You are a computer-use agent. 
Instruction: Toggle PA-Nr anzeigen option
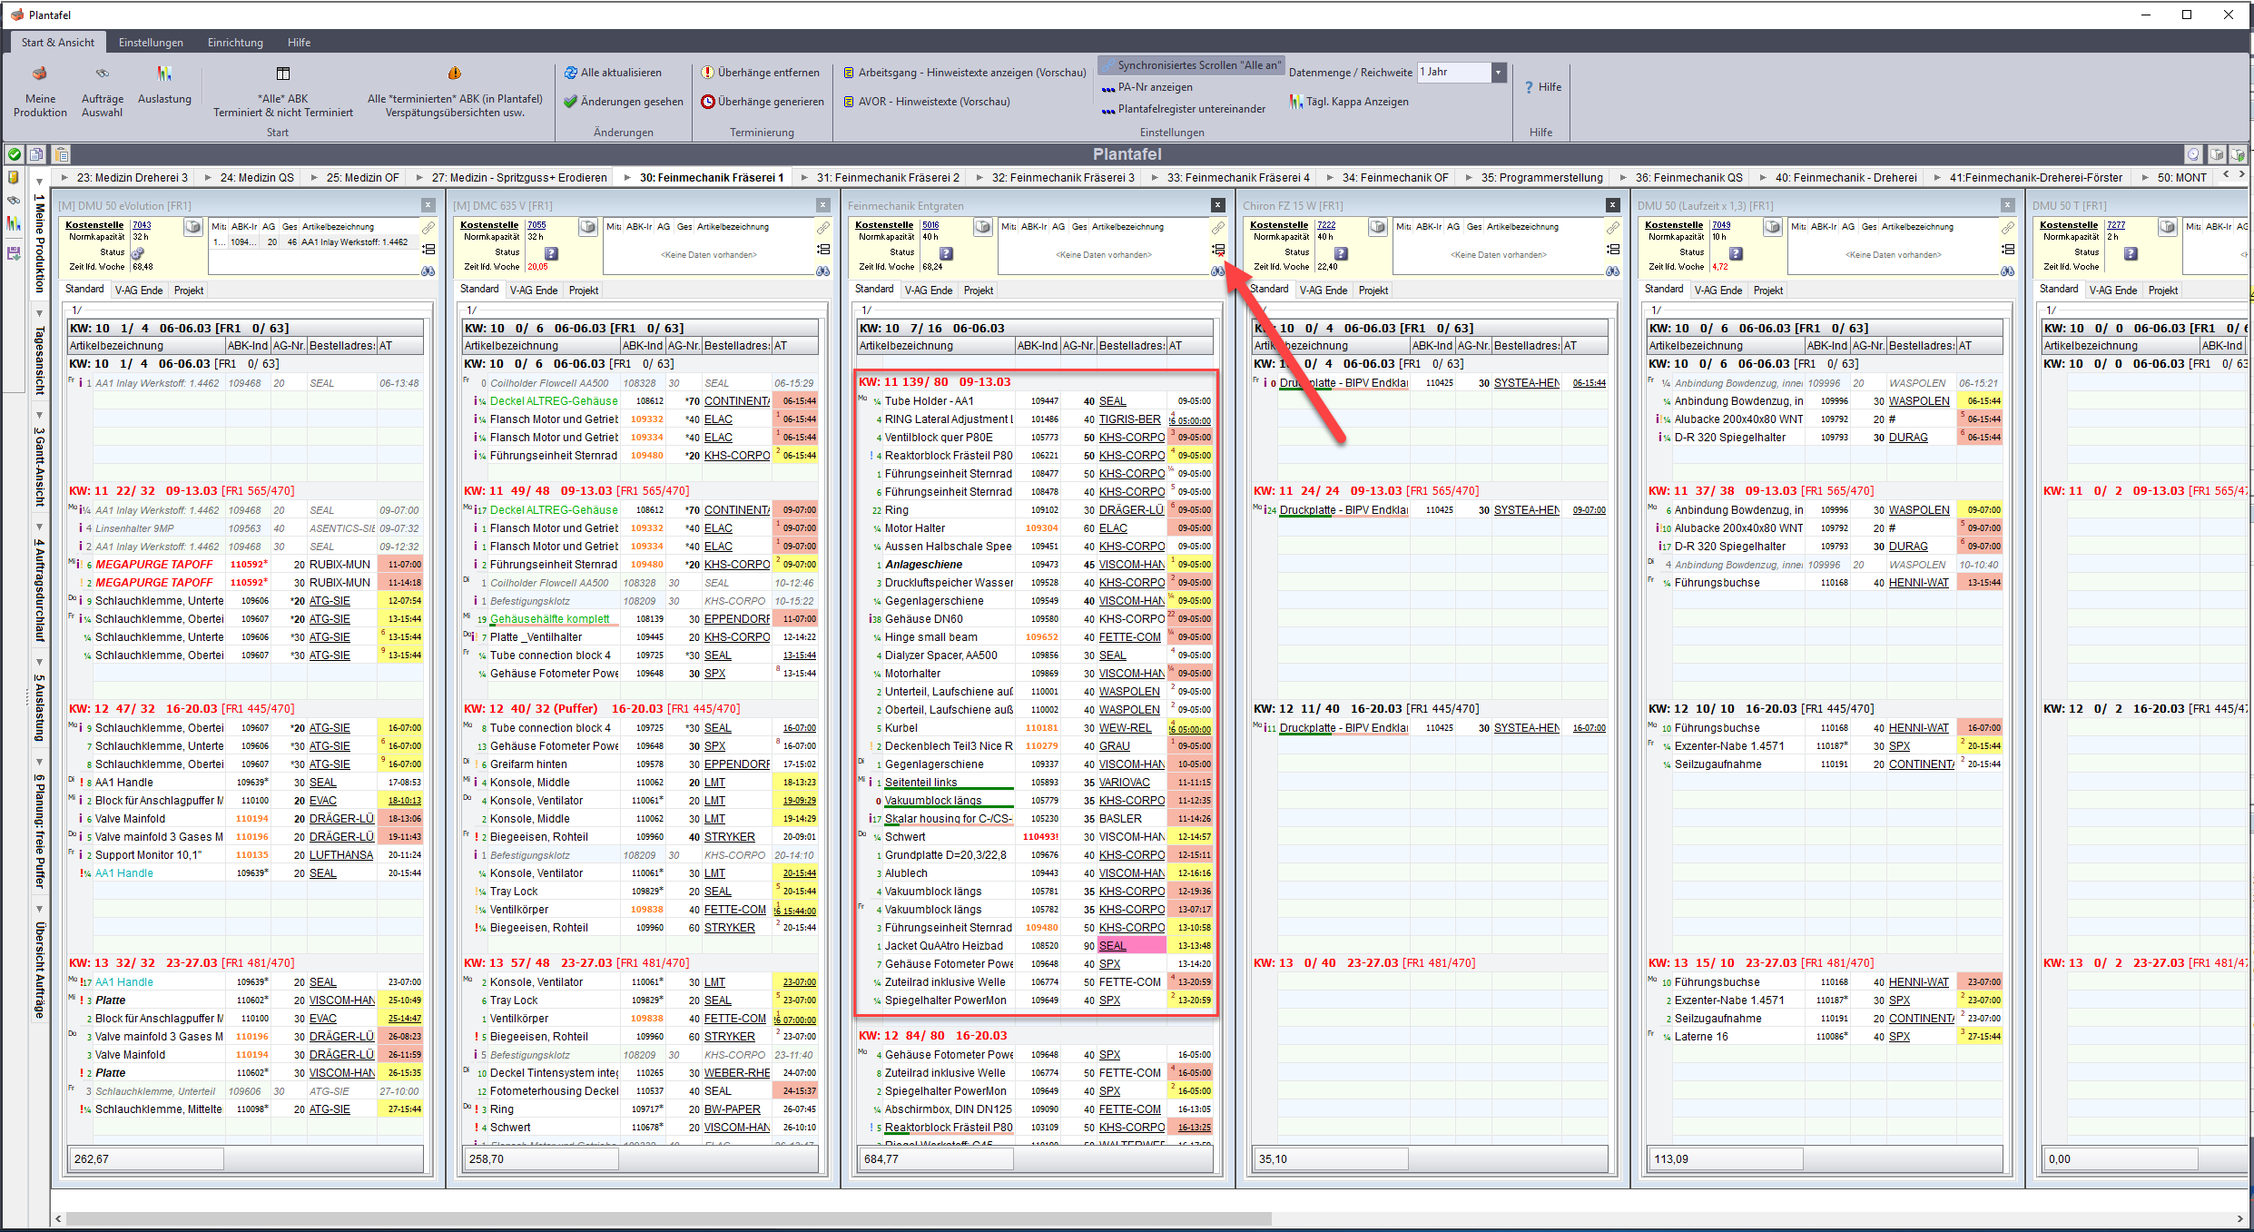(x=1147, y=87)
